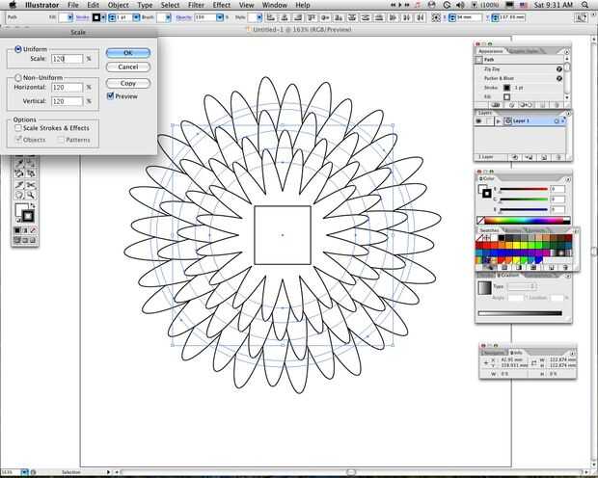Select the Uniform scale radio button
598x478 pixels.
pyautogui.click(x=18, y=49)
